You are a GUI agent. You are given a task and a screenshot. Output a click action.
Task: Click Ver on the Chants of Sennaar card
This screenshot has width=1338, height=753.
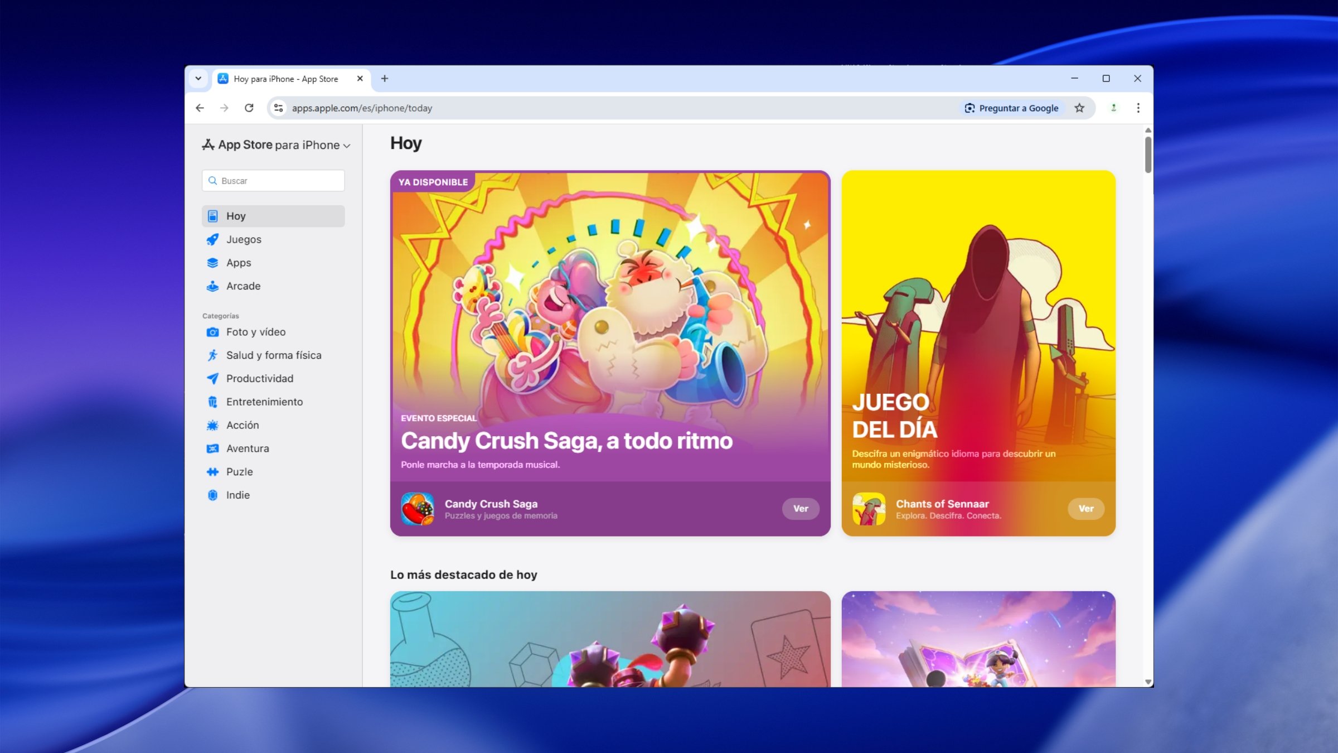1086,509
